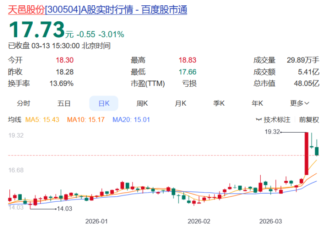
Task: Open the 前复权 adjustment option
Action: pyautogui.click(x=309, y=120)
